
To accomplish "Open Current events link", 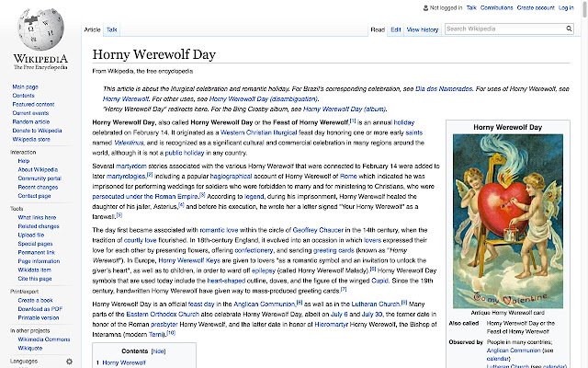I will 30,113.
